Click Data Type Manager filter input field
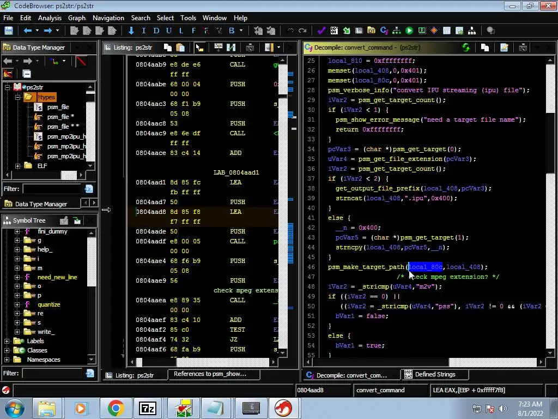The width and height of the screenshot is (558, 419). pos(52,189)
